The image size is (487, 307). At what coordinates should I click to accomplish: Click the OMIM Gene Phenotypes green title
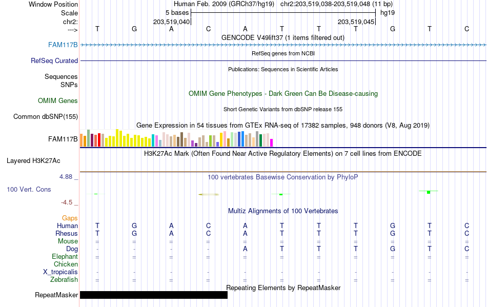(x=283, y=94)
